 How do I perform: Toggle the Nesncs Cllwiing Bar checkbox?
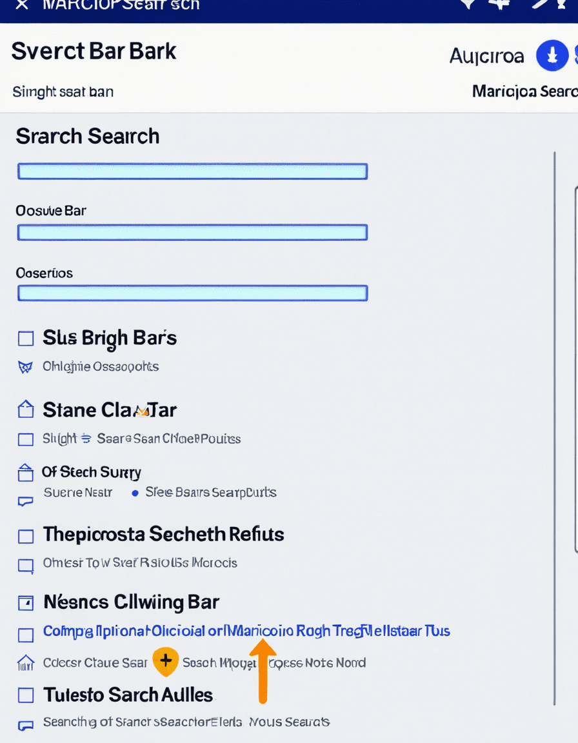pos(26,603)
